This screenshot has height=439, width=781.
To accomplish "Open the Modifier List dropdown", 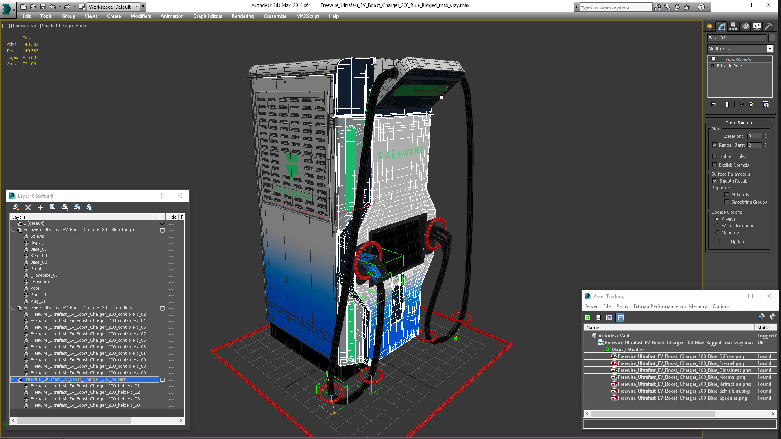I will 770,49.
